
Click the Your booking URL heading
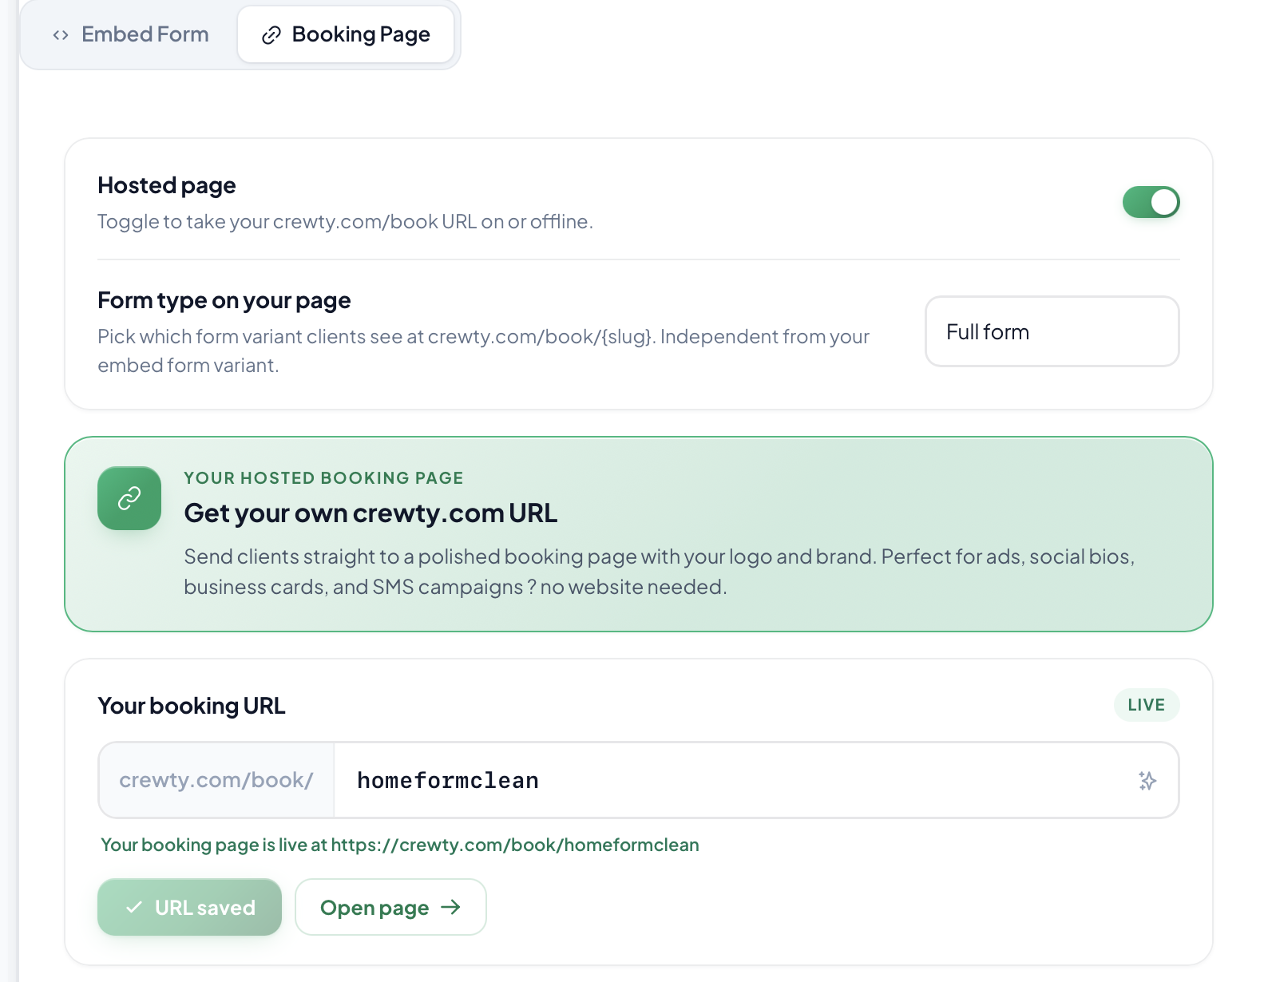coord(192,706)
